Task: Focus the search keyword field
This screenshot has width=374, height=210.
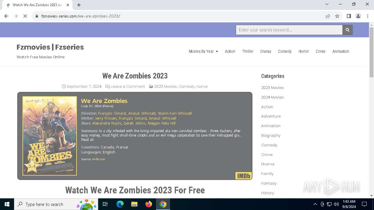Action: (289, 30)
